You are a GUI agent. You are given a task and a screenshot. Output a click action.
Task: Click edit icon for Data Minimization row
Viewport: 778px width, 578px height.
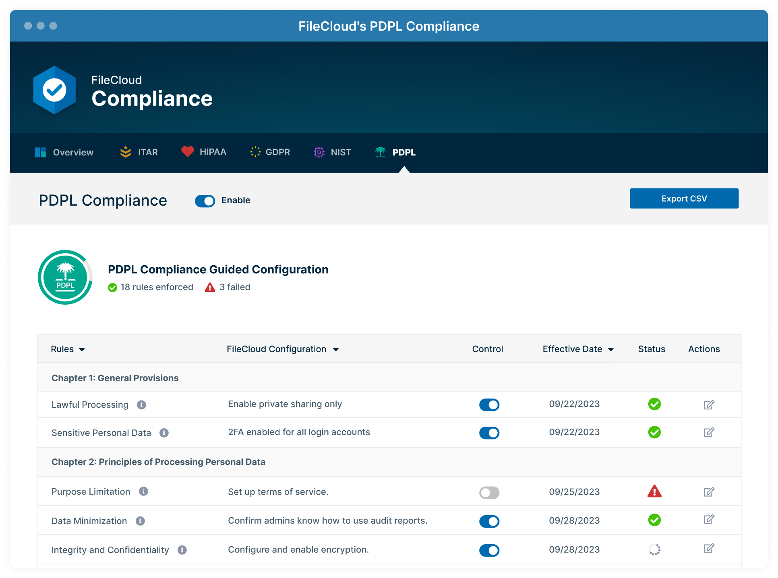click(x=709, y=519)
